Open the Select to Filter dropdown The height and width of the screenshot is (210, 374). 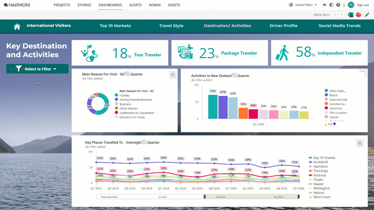(37, 69)
